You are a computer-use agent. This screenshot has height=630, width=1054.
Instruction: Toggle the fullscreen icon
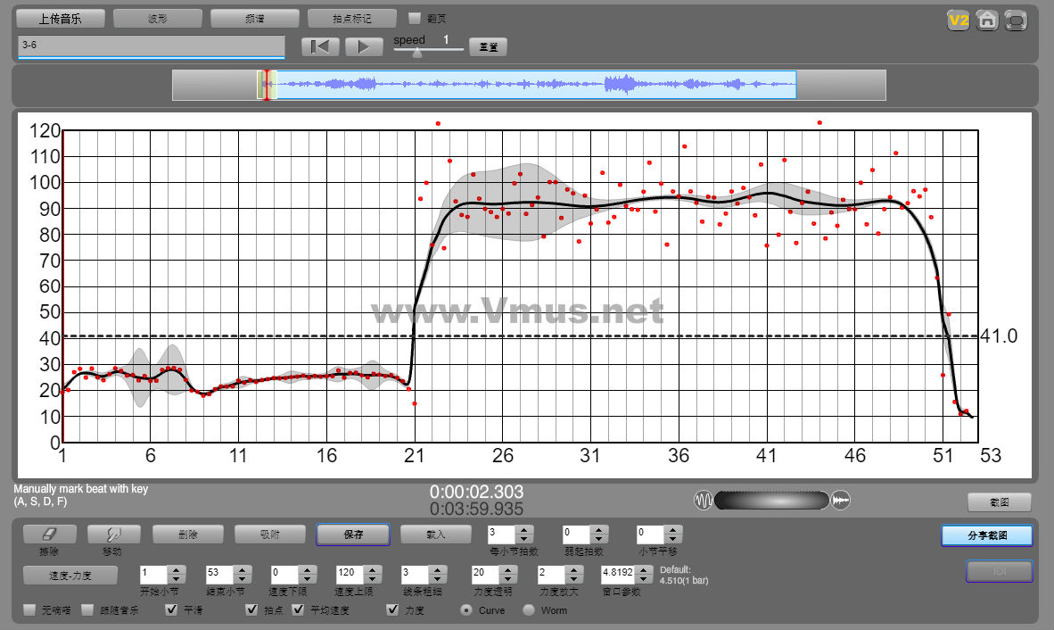click(x=1016, y=21)
